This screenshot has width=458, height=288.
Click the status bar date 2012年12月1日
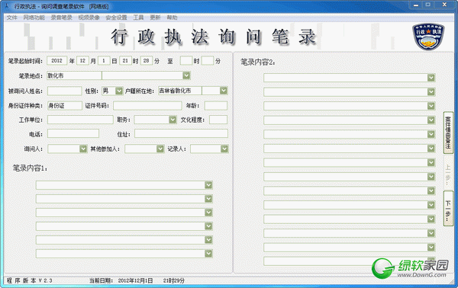click(x=135, y=280)
